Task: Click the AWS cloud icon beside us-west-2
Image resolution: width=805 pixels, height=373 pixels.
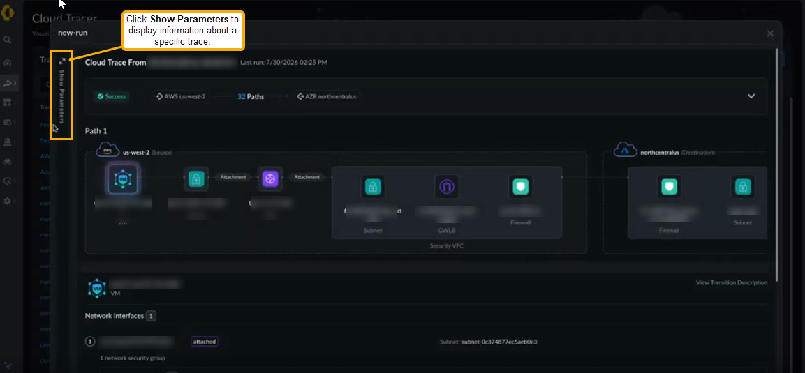Action: [108, 150]
